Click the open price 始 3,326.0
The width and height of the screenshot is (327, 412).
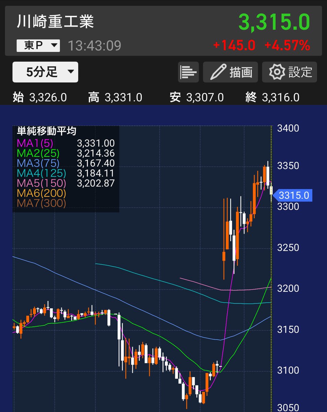pyautogui.click(x=40, y=98)
